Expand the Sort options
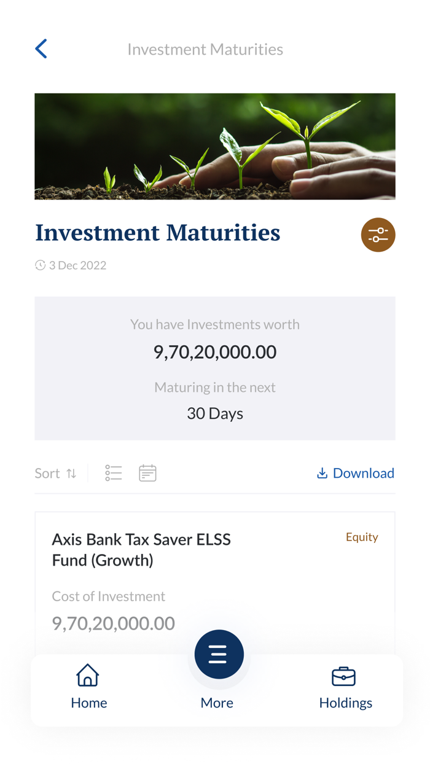Image resolution: width=430 pixels, height=764 pixels. [x=47, y=473]
